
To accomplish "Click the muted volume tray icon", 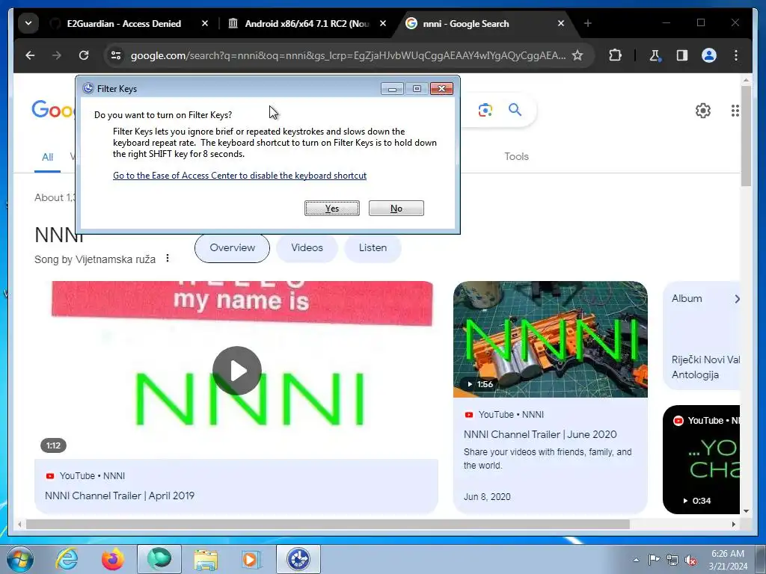I will click(690, 560).
